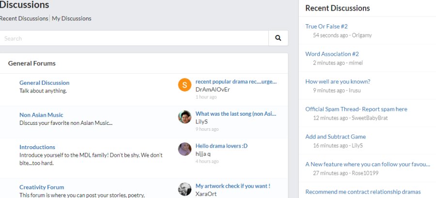This screenshot has height=198, width=436.
Task: Switch to My Discussions tab
Action: 72,18
